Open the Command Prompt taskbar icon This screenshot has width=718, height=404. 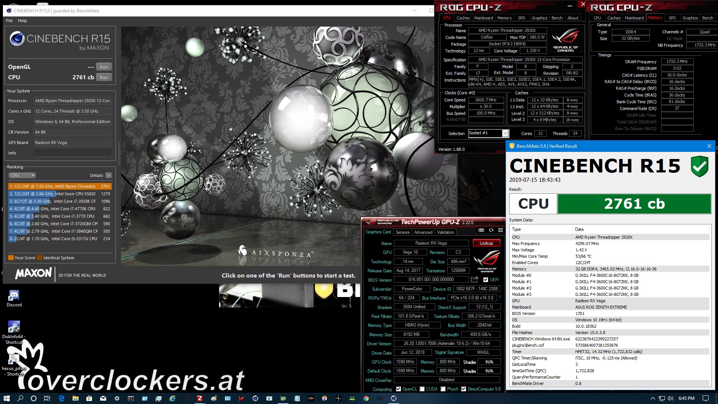131,398
